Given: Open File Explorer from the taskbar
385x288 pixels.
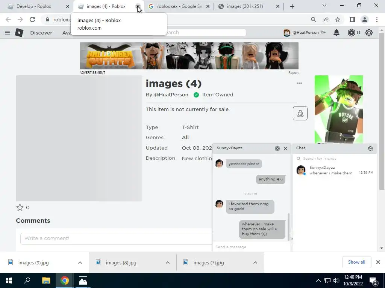Looking at the screenshot, I should coord(46,280).
